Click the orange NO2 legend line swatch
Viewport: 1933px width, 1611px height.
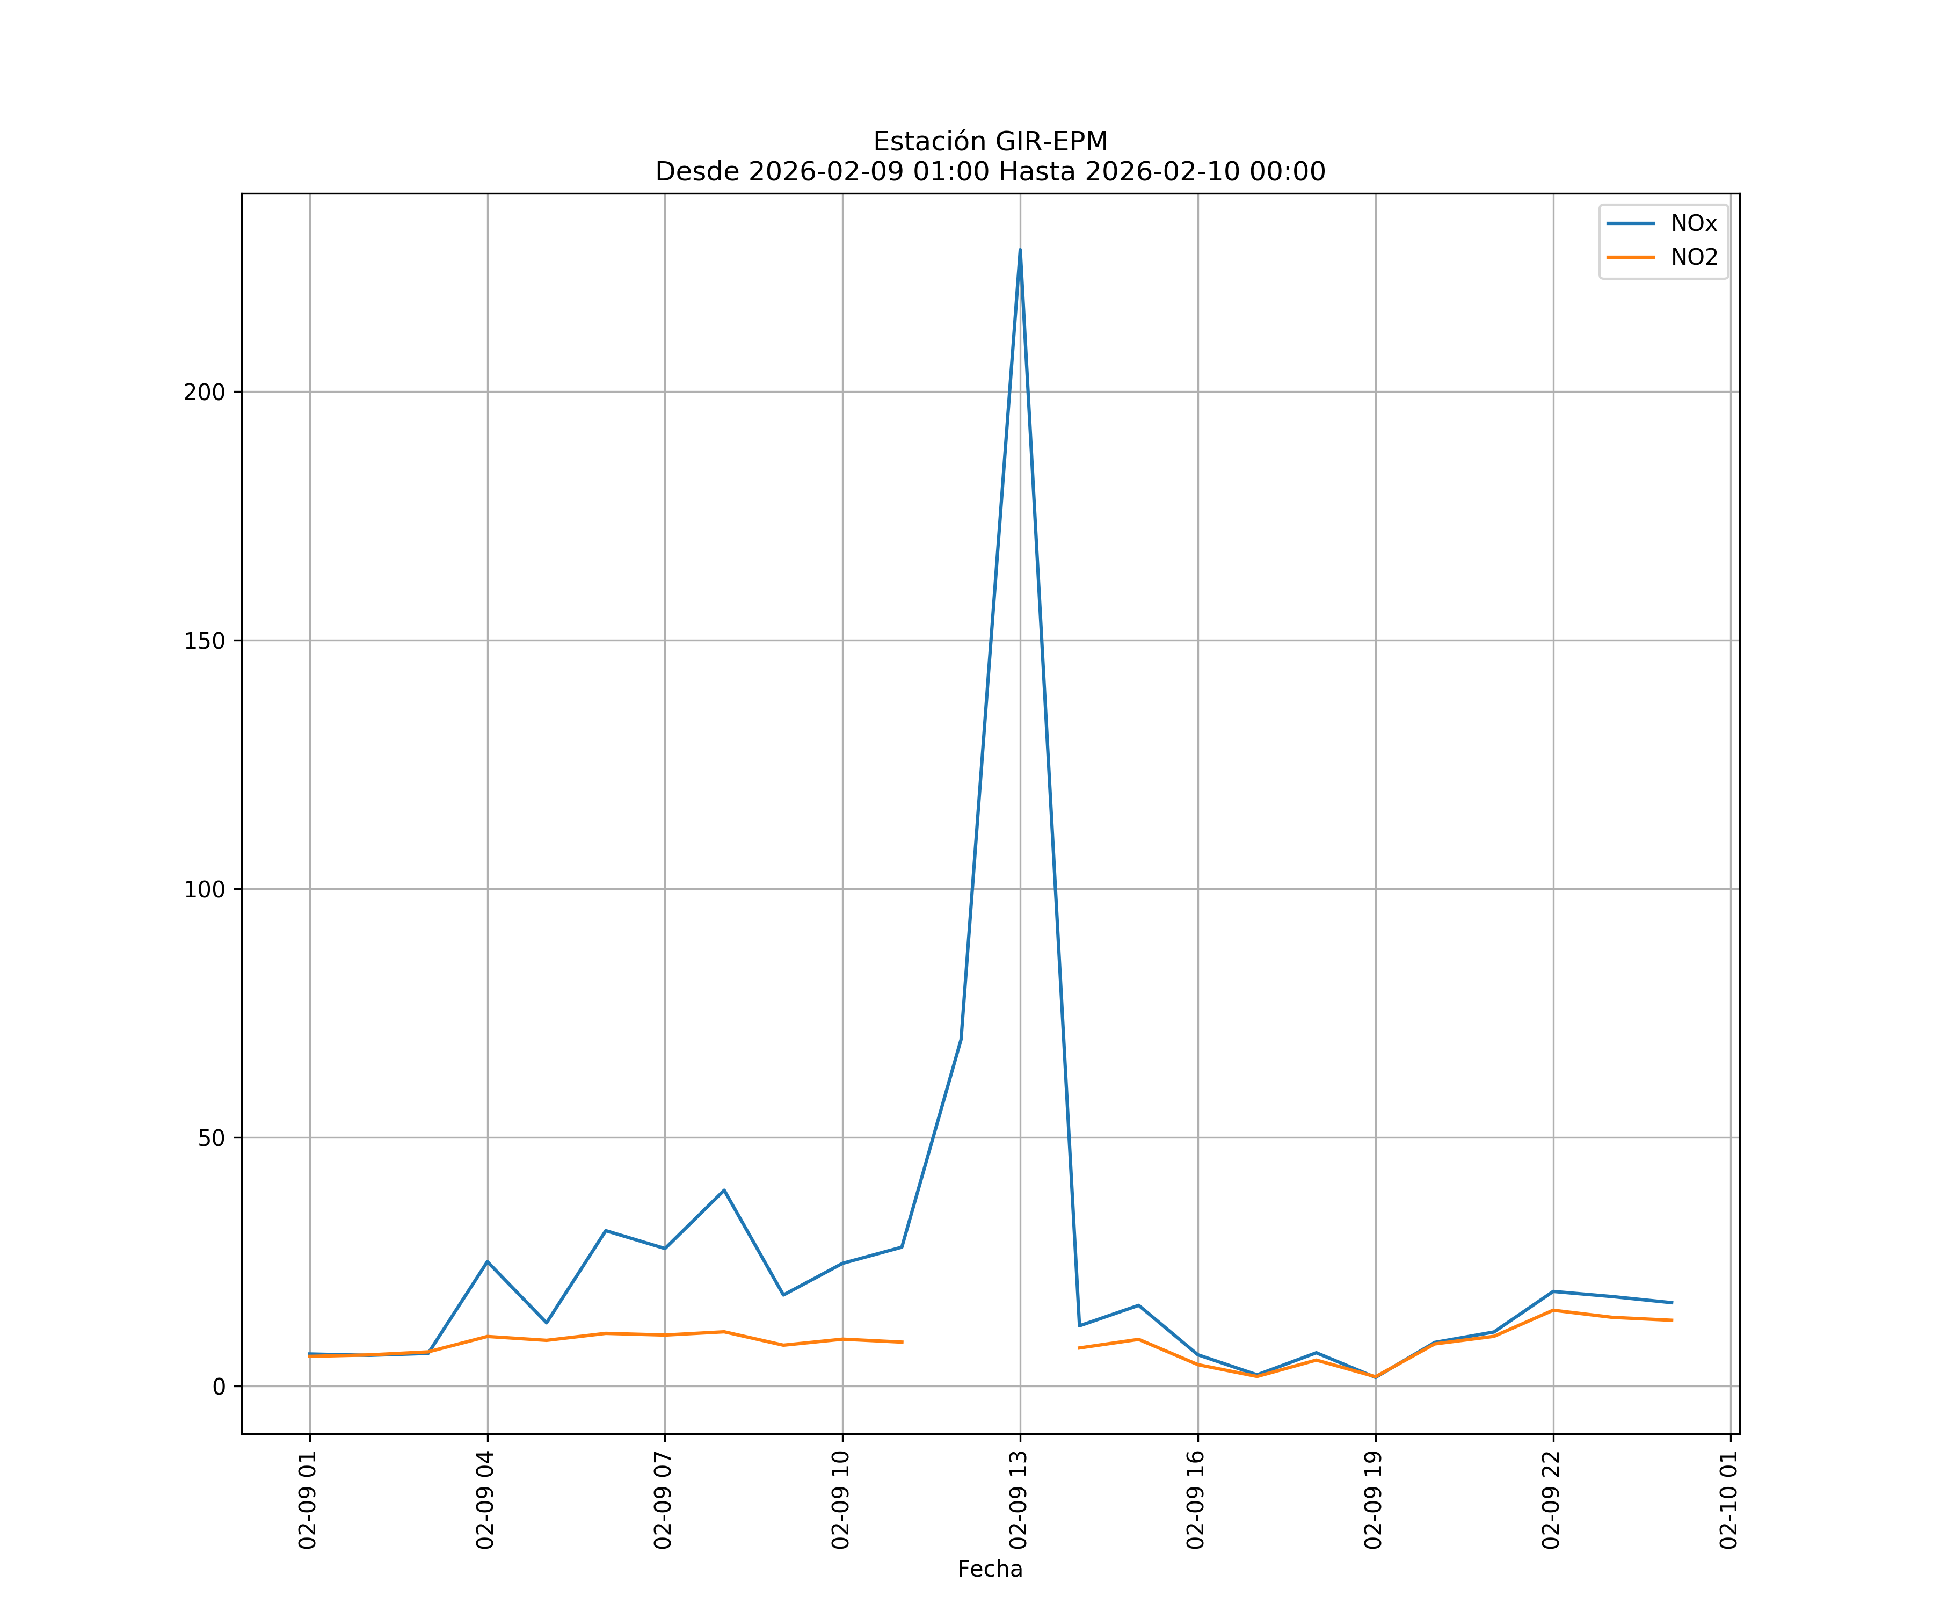point(1630,258)
